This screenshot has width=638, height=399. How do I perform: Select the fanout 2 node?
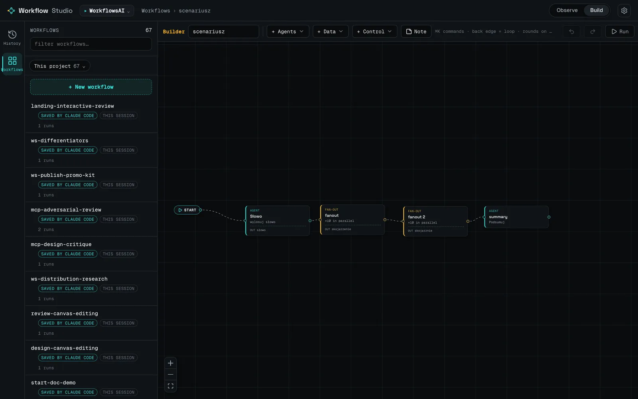[435, 221]
